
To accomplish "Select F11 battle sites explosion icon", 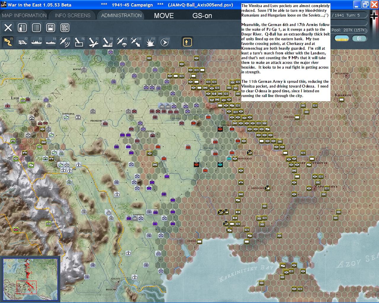I will (150, 42).
